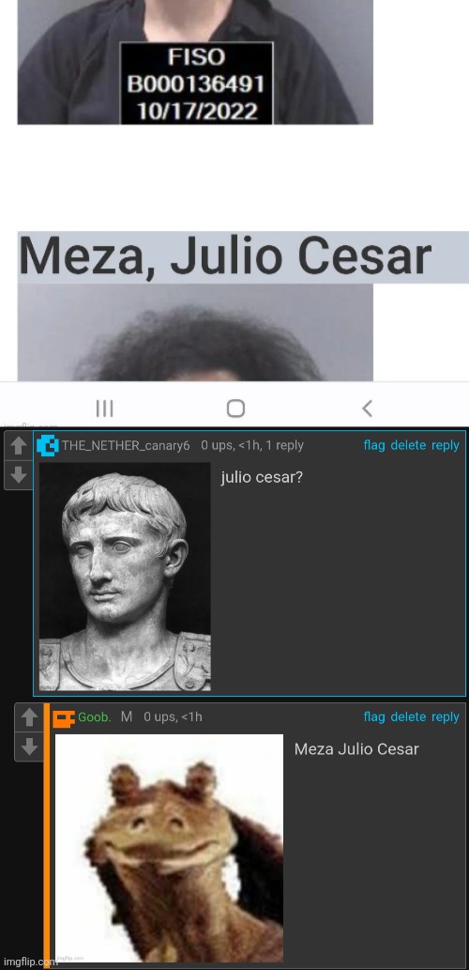Delete the Meza Julio Cesar reply
The height and width of the screenshot is (970, 469).
coord(408,717)
